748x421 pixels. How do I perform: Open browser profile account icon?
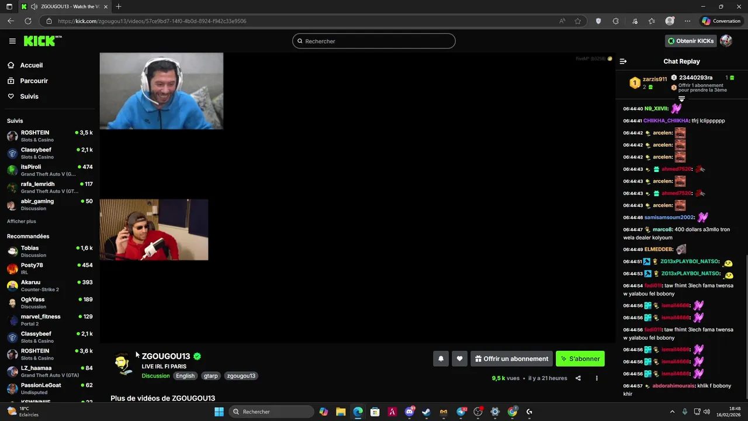(670, 21)
